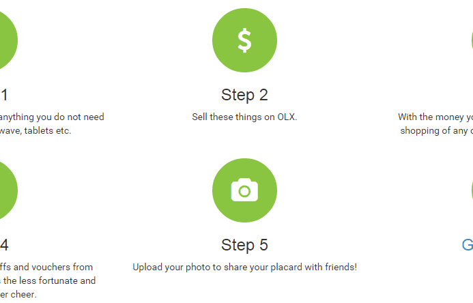473x303 pixels.
Task: Click the 'the less fortunate and' text line
Action: (x=48, y=280)
